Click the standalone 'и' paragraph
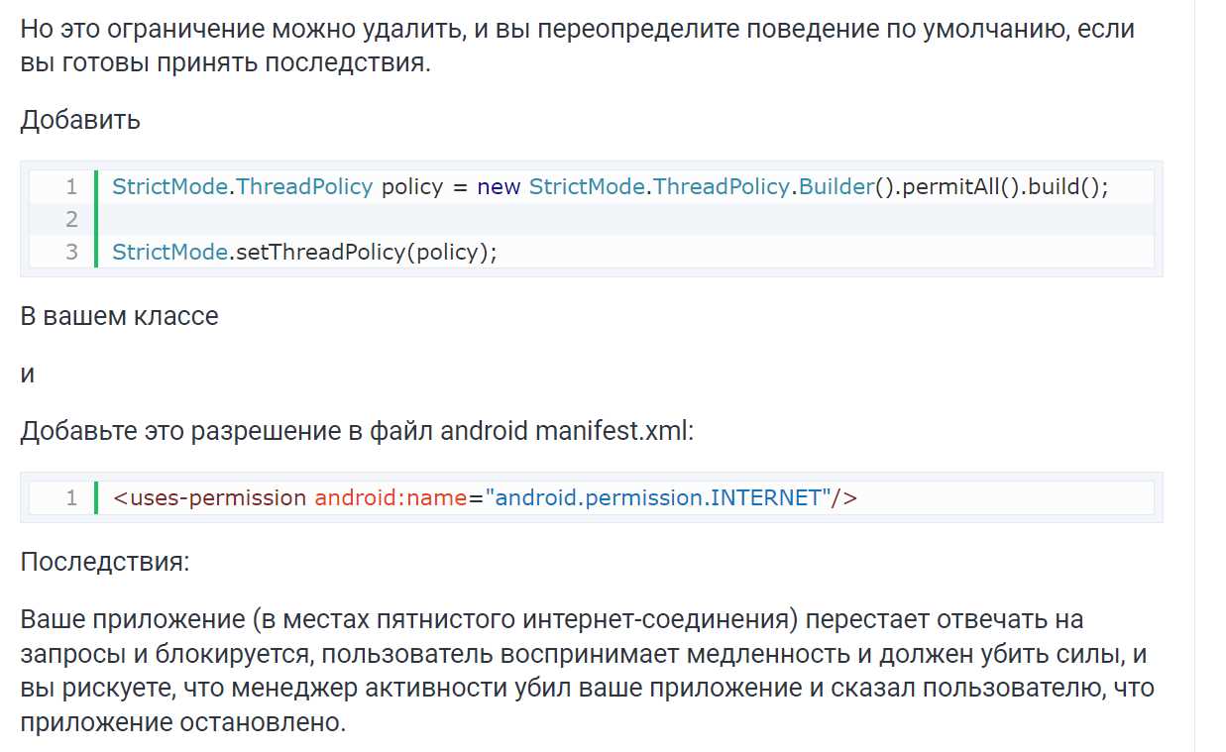The image size is (1226, 752). coord(28,375)
